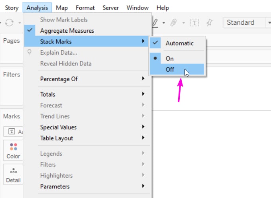
Task: Click the Color button in Marks card
Action: pos(13,151)
